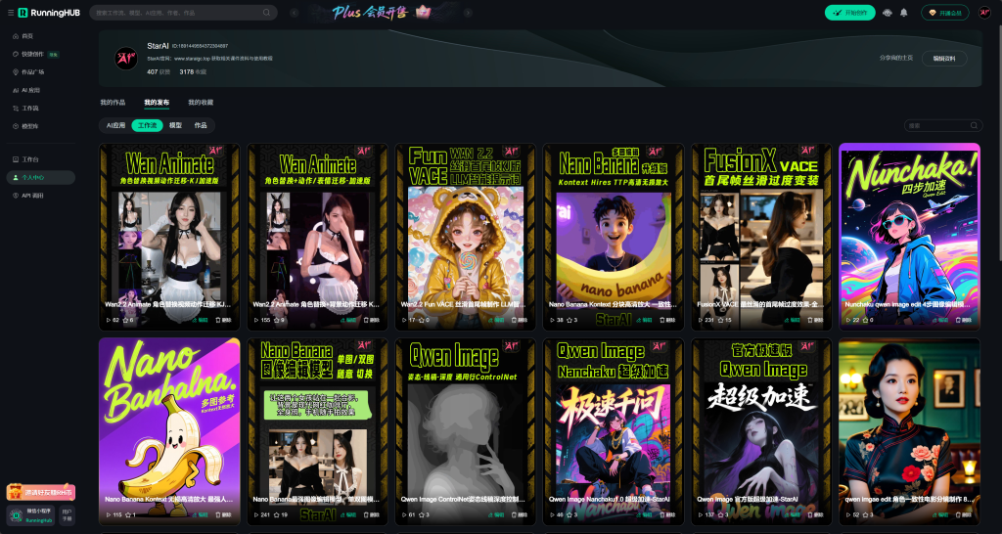Open 工作流 in the left sidebar
This screenshot has width=1002, height=534.
29,108
